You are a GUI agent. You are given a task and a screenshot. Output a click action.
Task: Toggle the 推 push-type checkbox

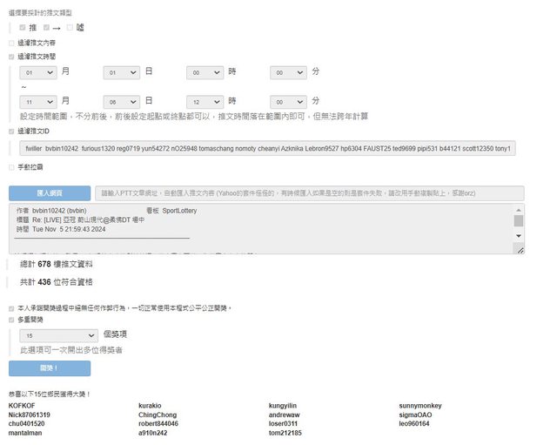(x=23, y=28)
